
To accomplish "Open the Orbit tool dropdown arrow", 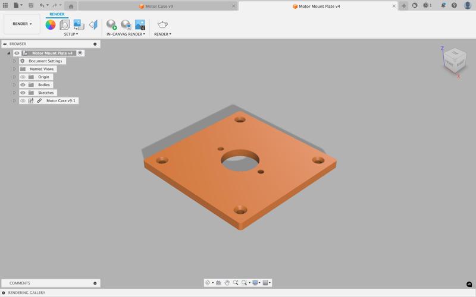I will [x=212, y=283].
